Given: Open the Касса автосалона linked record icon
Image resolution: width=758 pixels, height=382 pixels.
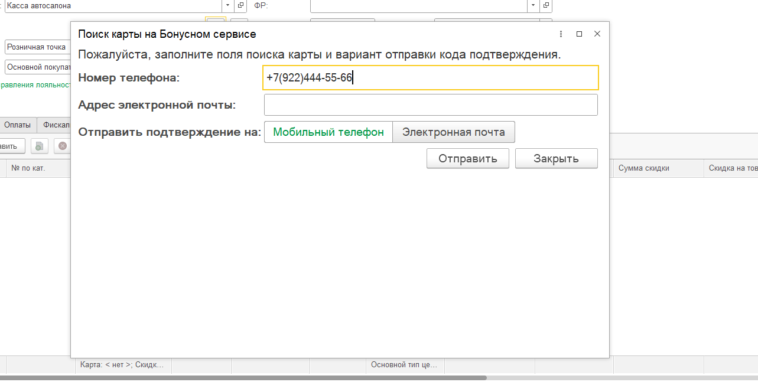Looking at the screenshot, I should tap(240, 5).
